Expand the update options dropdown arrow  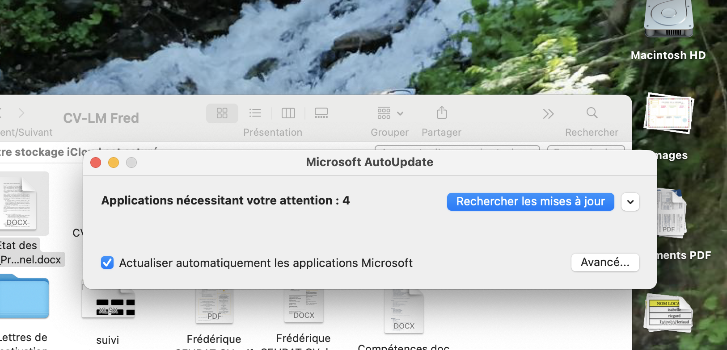(630, 202)
